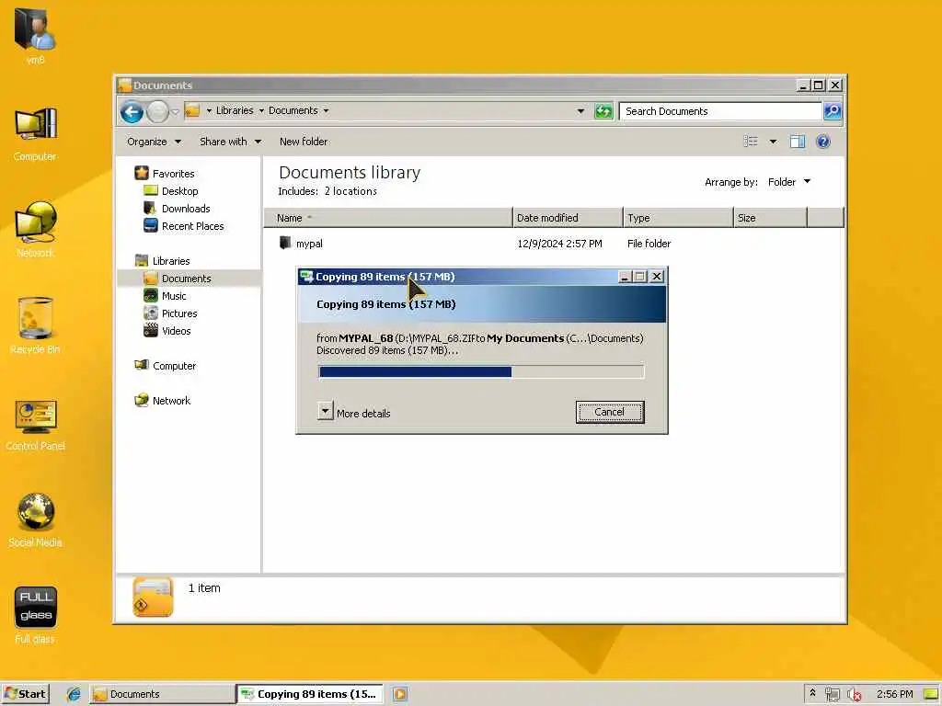Screen dimensions: 942x706
Task: Open the Network desktop icon
Action: click(x=35, y=229)
